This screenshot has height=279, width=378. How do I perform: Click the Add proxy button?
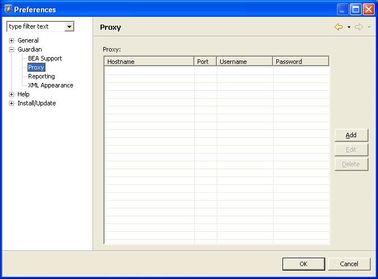351,135
